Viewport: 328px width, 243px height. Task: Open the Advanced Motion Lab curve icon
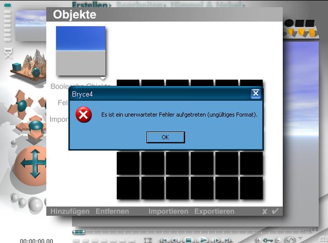[x=290, y=240]
